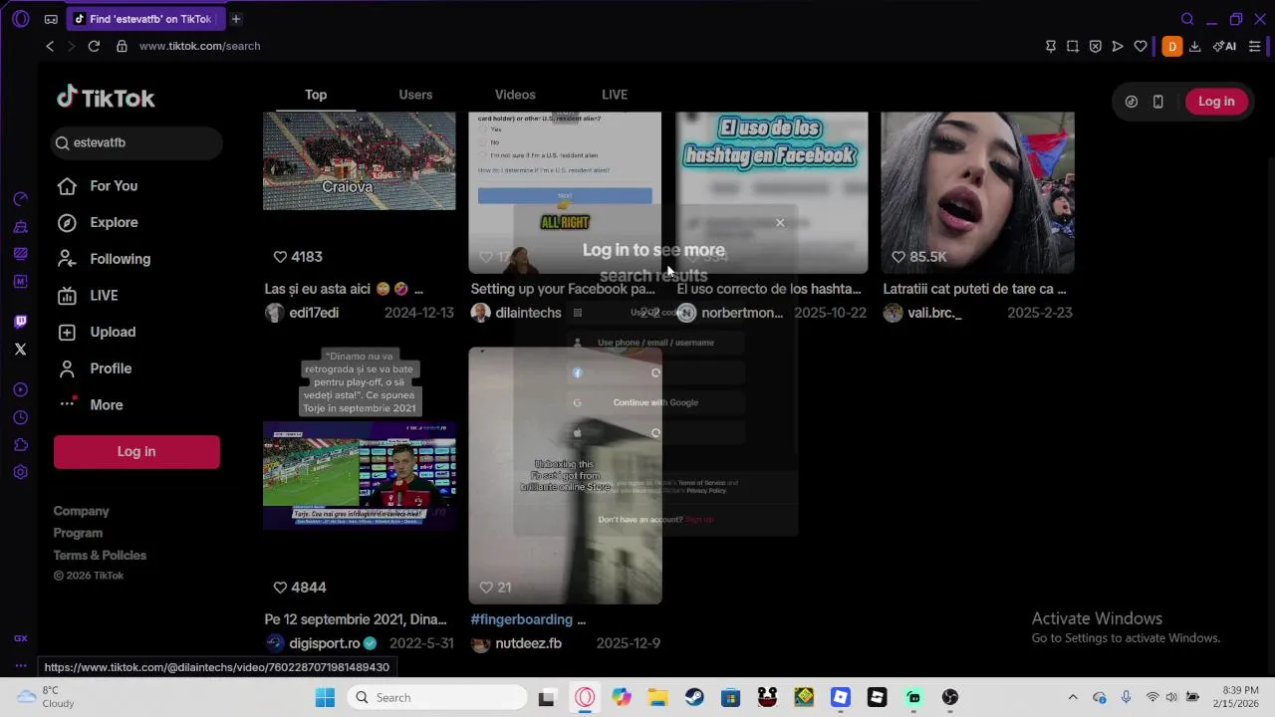Open the AI assistant toolbar button

tap(1224, 46)
